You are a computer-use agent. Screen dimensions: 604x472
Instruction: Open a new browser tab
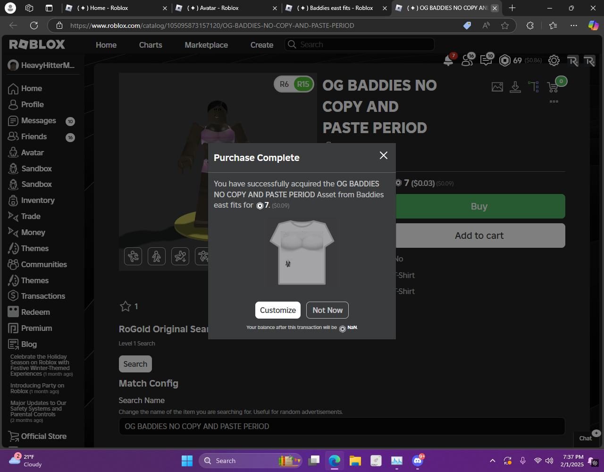pyautogui.click(x=512, y=8)
